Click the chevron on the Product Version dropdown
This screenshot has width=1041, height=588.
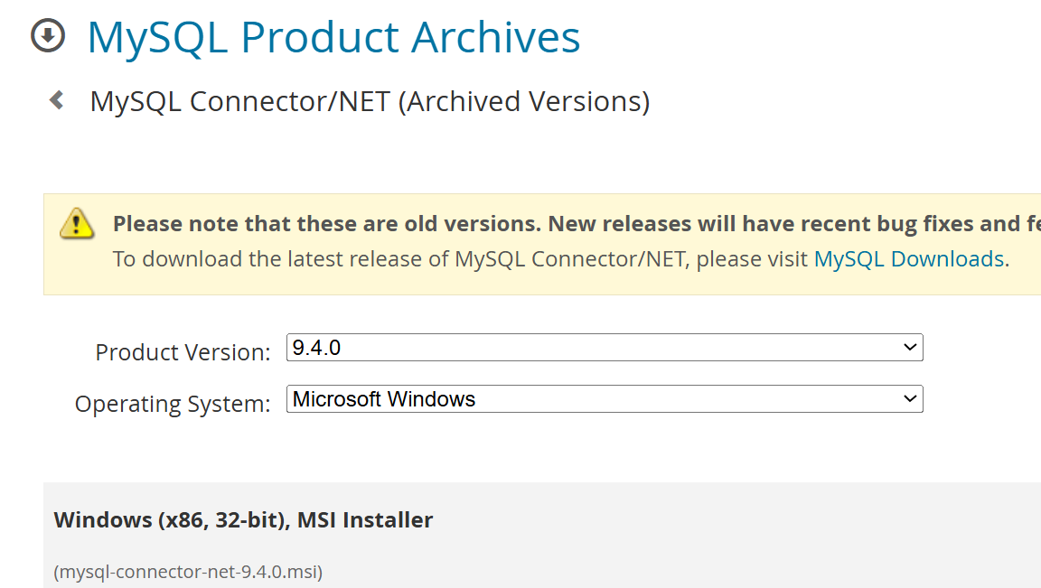[911, 347]
